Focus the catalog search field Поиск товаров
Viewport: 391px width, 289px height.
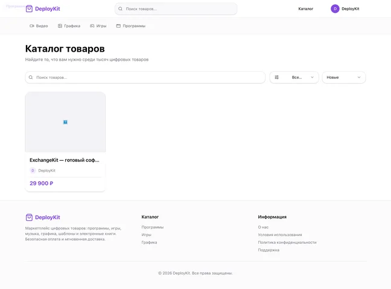145,78
